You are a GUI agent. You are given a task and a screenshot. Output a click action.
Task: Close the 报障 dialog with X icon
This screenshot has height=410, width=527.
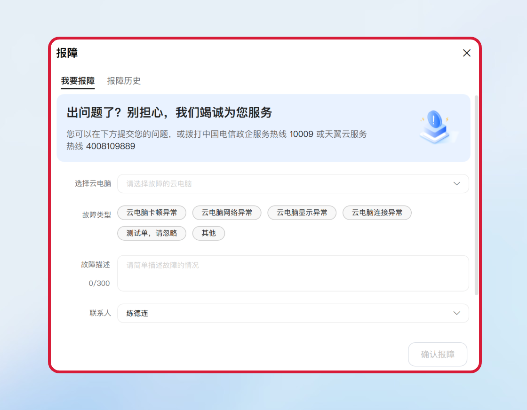coord(466,53)
